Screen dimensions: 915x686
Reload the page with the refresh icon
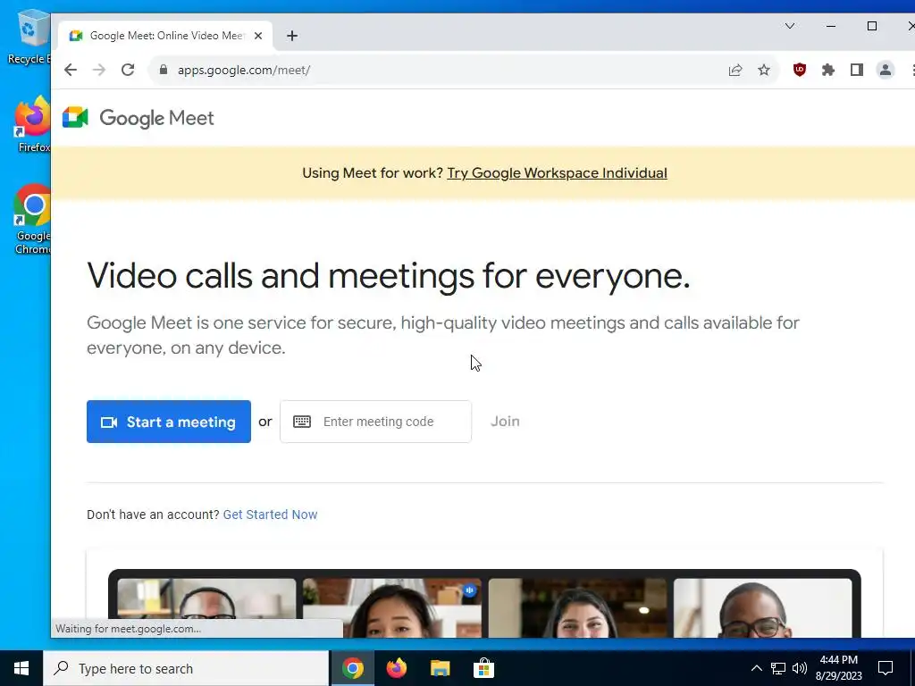pyautogui.click(x=128, y=70)
